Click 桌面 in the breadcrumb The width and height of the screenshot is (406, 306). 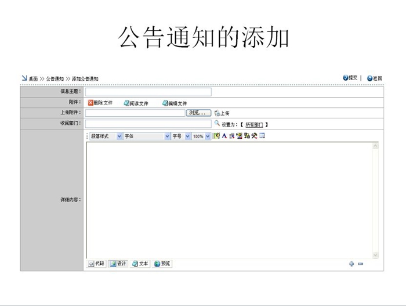[33, 78]
